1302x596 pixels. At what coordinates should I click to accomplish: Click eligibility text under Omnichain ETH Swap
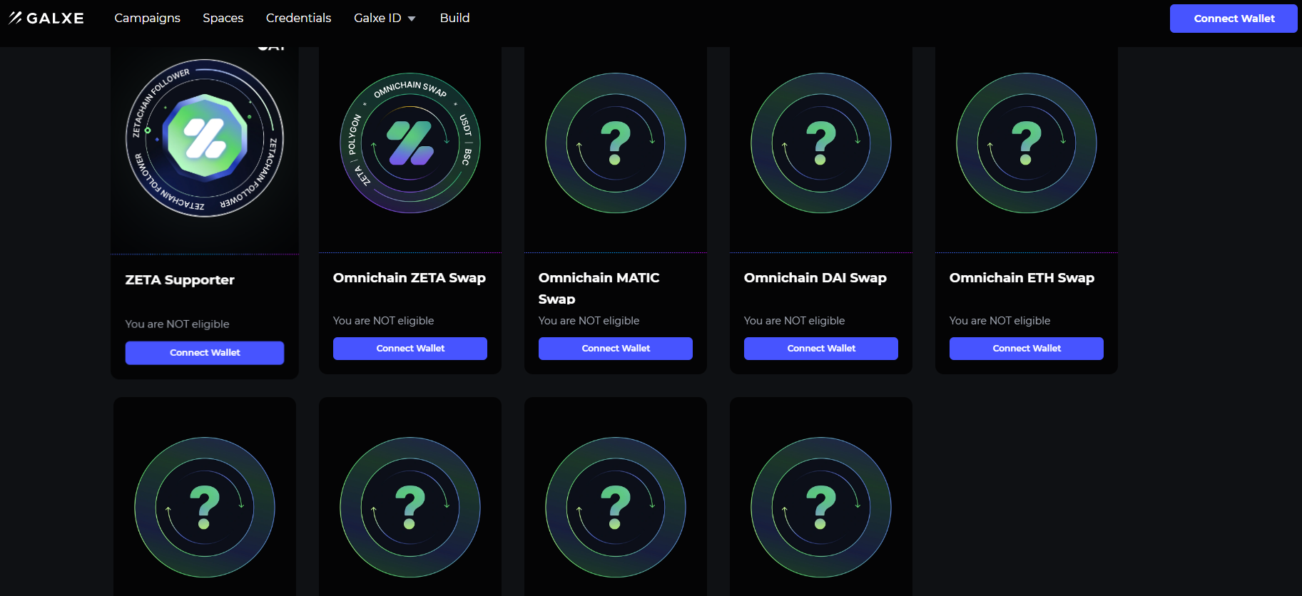tap(1000, 321)
